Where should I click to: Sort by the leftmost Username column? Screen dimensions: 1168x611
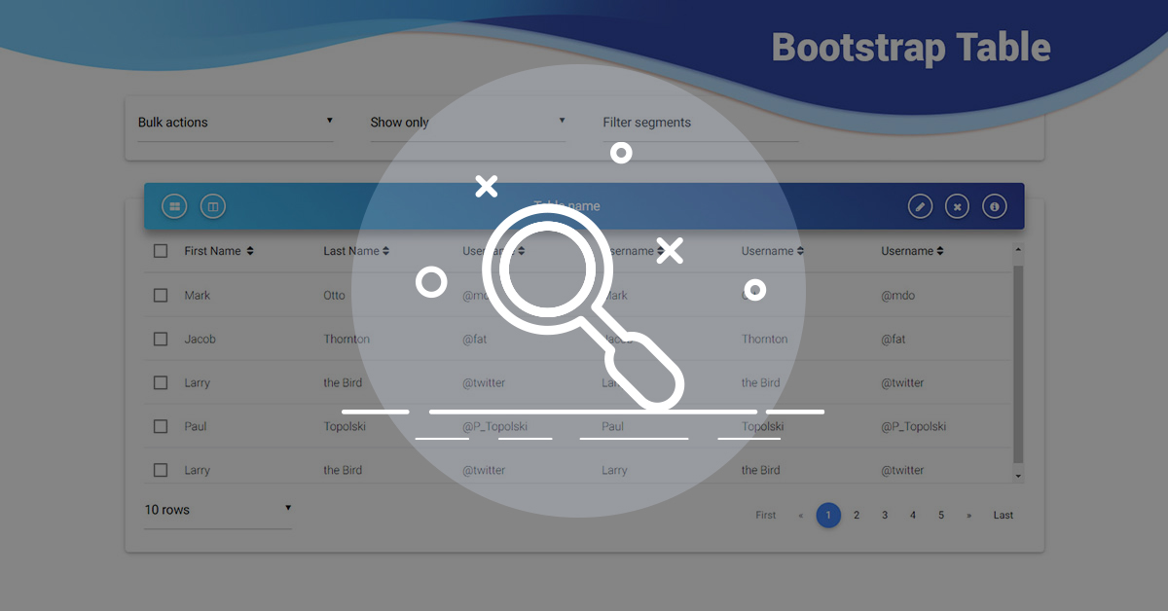[493, 250]
